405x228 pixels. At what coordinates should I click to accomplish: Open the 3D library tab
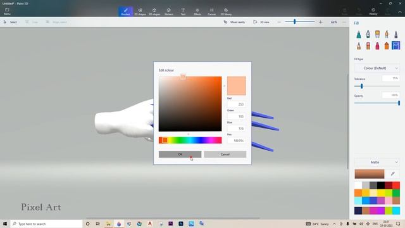(x=226, y=11)
